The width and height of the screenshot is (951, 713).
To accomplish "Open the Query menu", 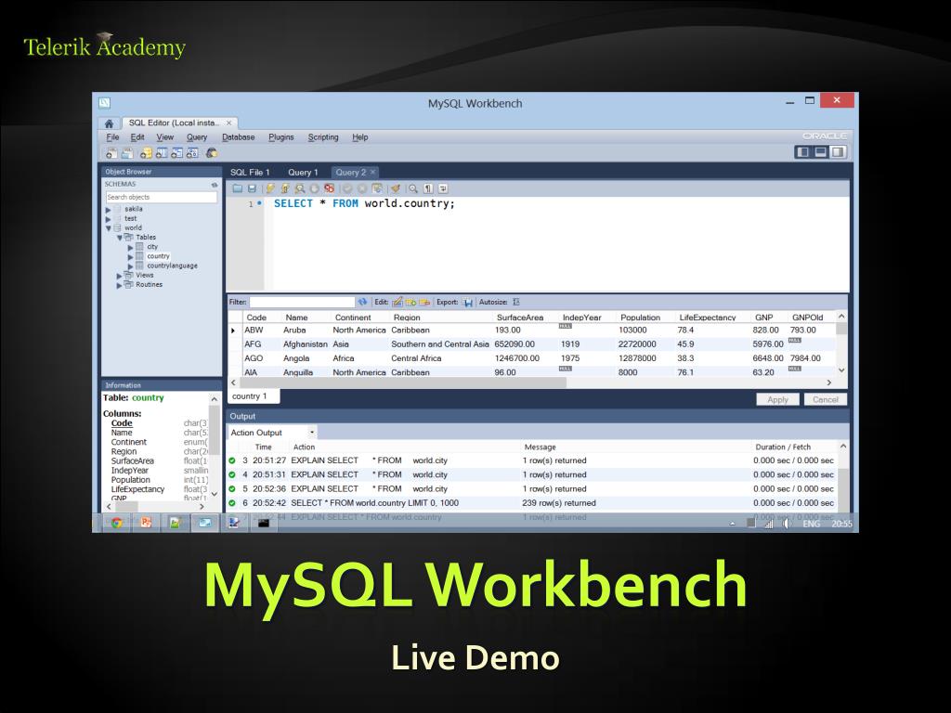I will click(197, 137).
